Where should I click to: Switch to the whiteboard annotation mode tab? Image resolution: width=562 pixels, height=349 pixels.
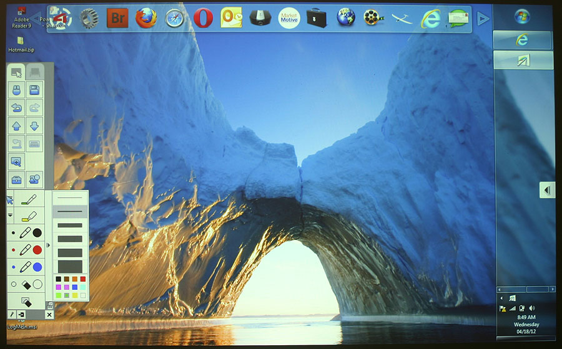35,72
